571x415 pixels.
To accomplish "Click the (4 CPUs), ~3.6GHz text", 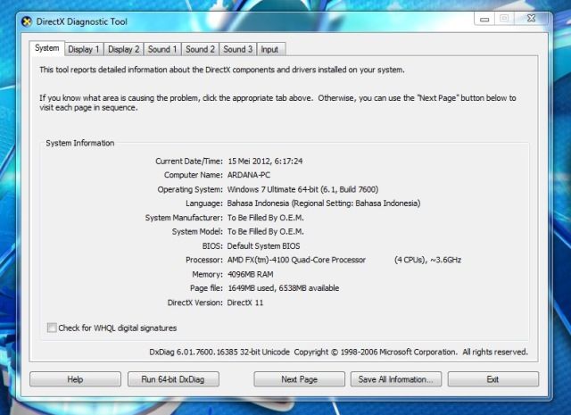I will [428, 260].
